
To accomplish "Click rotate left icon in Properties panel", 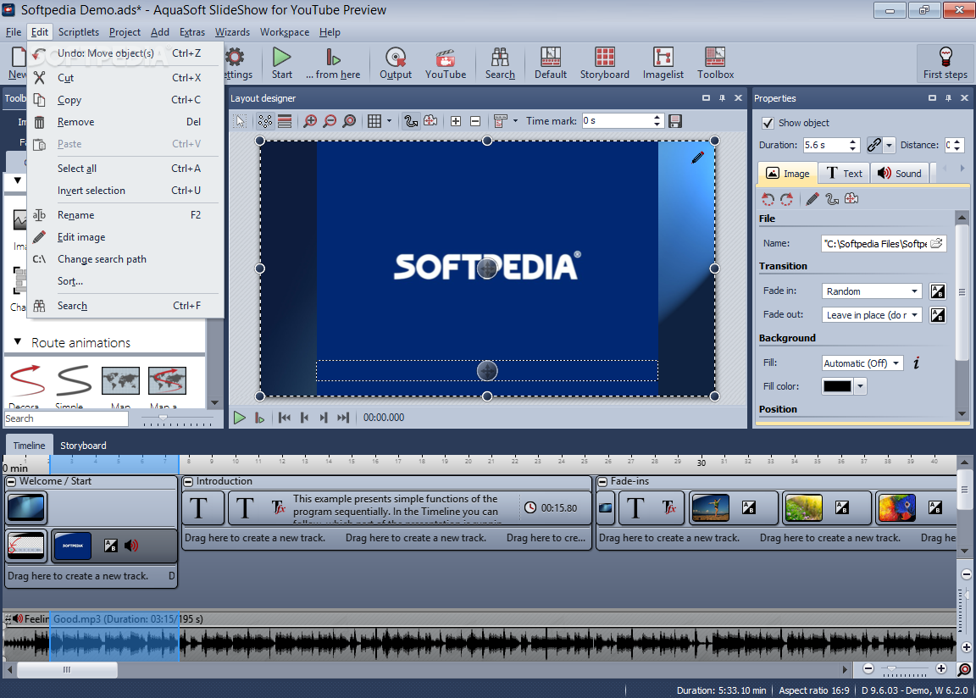I will click(x=768, y=199).
